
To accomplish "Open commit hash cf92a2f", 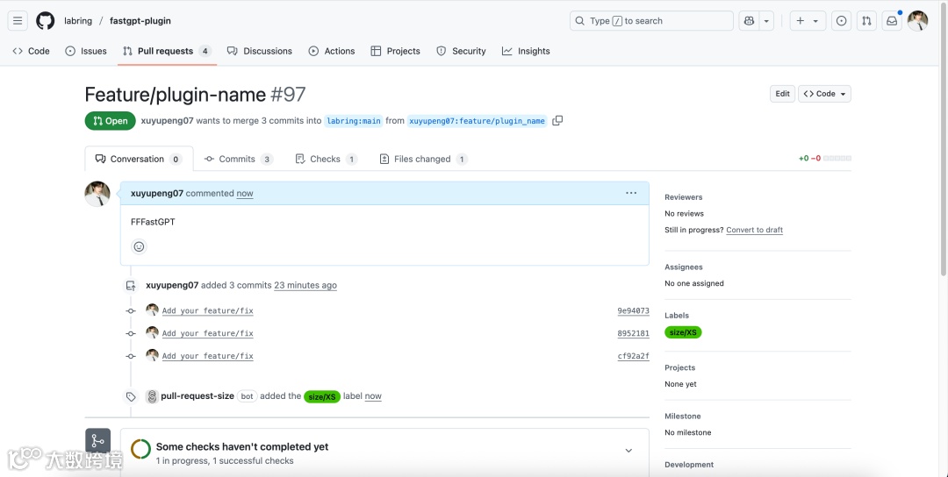I will click(633, 356).
